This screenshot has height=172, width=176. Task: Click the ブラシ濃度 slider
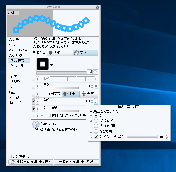coord(64,111)
